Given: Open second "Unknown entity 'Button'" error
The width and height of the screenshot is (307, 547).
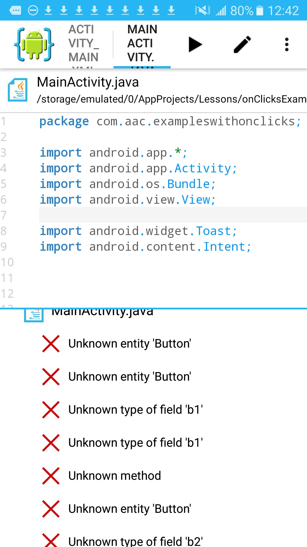Looking at the screenshot, I should pos(129,377).
